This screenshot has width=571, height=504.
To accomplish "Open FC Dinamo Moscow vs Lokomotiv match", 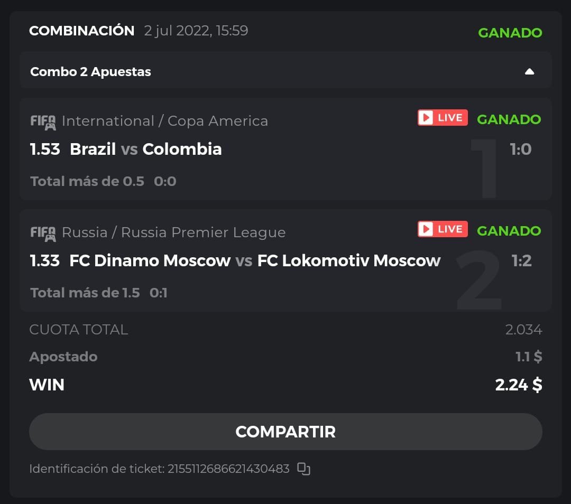I will (x=255, y=260).
